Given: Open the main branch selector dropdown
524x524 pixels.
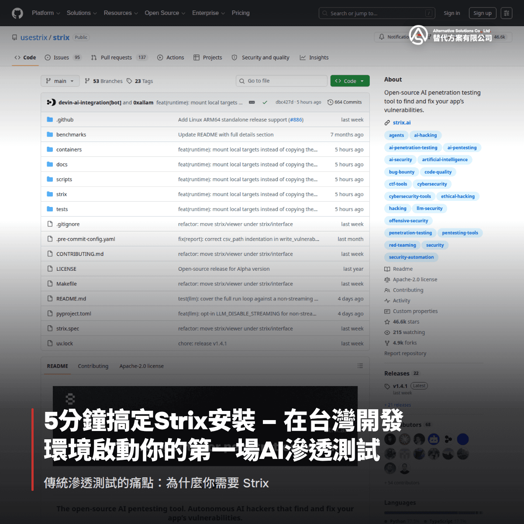Looking at the screenshot, I should click(x=60, y=81).
